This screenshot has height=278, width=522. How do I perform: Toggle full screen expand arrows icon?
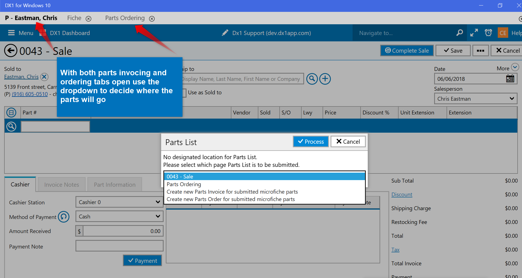474,33
